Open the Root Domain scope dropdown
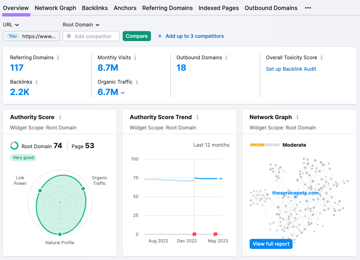 (81, 25)
